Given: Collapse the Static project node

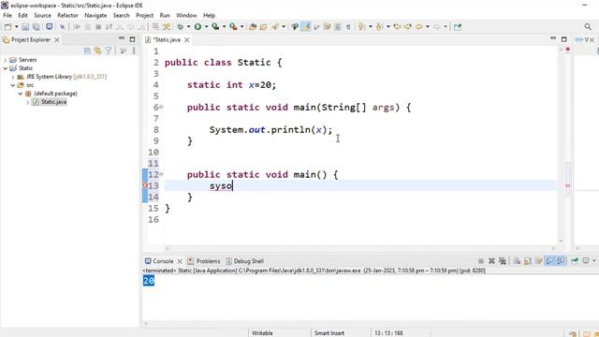Looking at the screenshot, I should (x=6, y=68).
